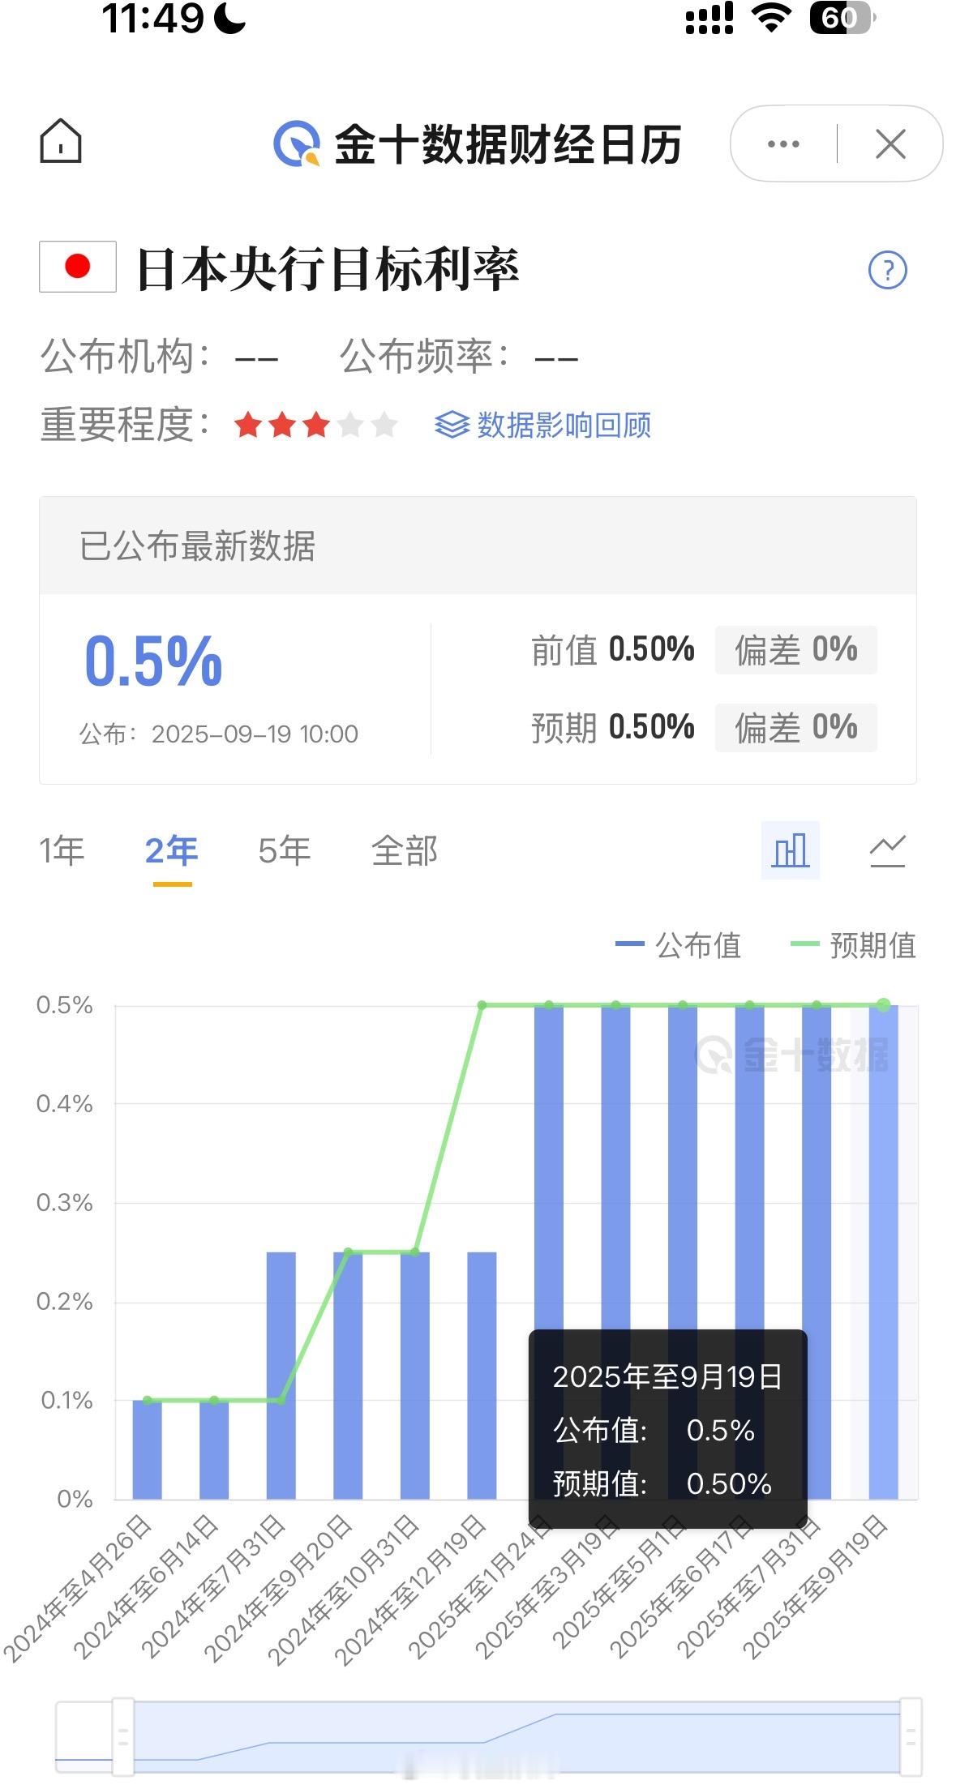Show 全部 history range
The height and width of the screenshot is (1789, 956).
point(404,851)
